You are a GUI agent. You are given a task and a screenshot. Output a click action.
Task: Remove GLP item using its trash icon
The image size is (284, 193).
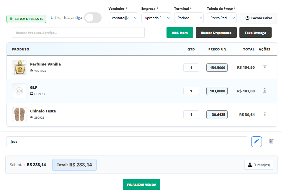tap(265, 91)
